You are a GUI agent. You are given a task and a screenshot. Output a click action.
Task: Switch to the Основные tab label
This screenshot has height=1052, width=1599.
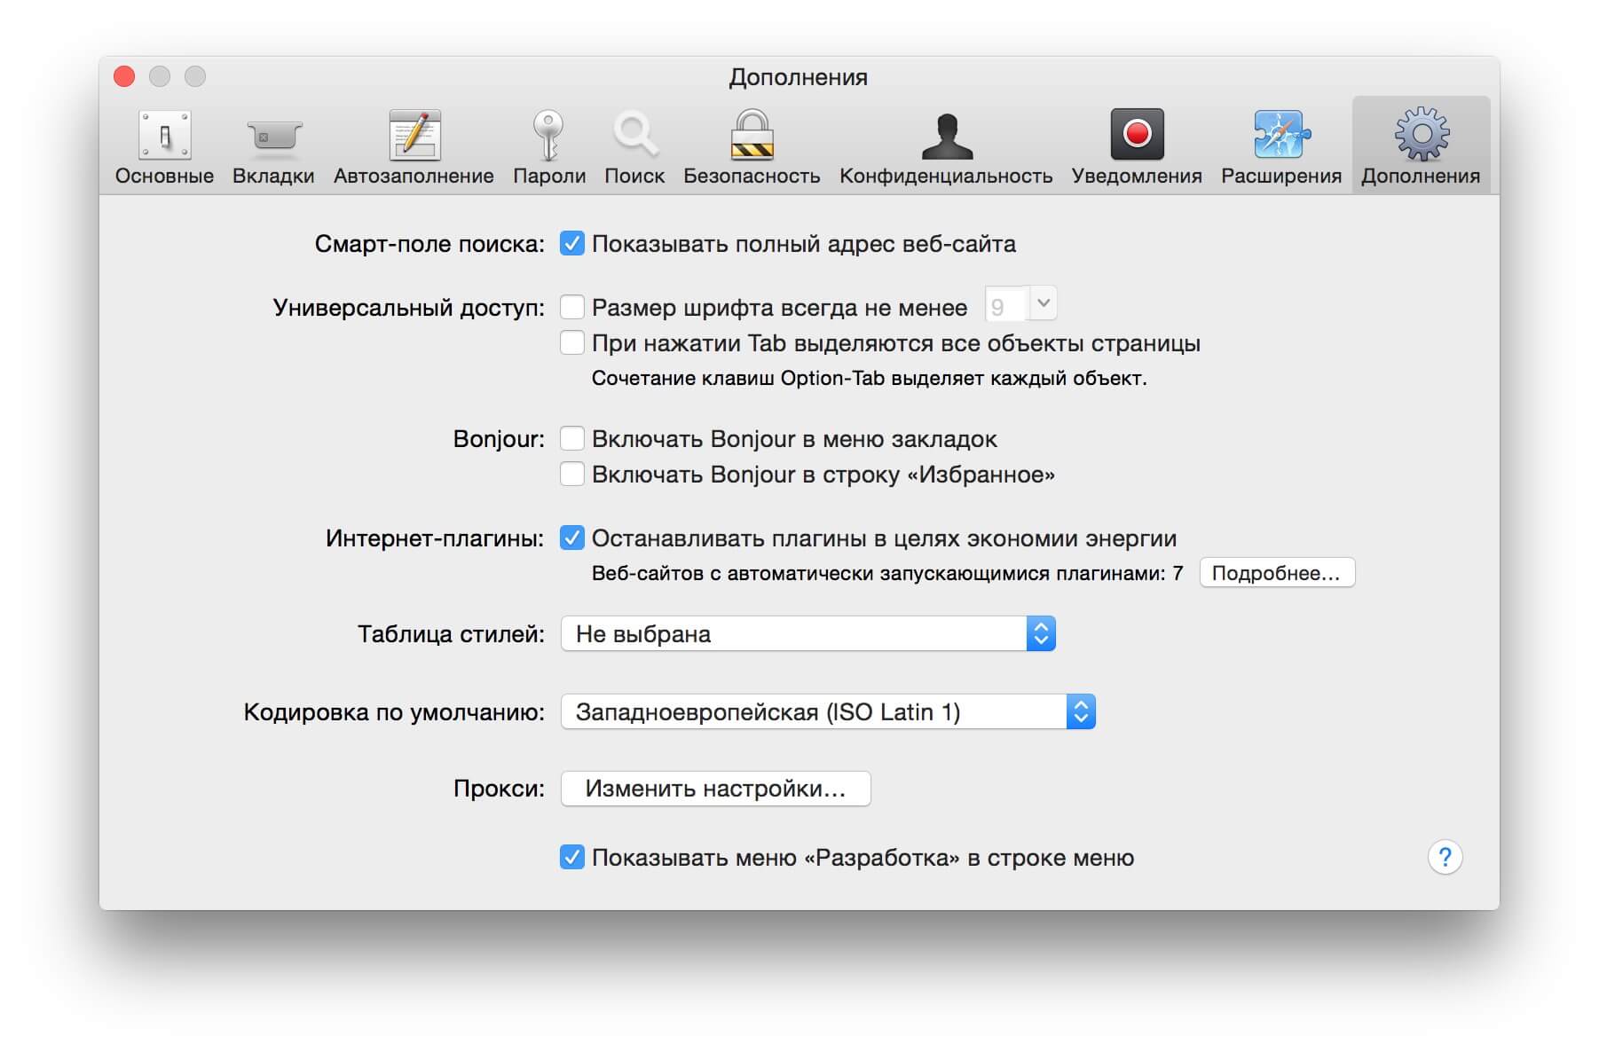click(x=164, y=176)
